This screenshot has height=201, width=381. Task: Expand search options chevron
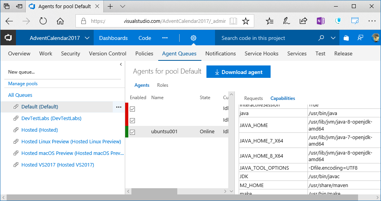coord(333,38)
